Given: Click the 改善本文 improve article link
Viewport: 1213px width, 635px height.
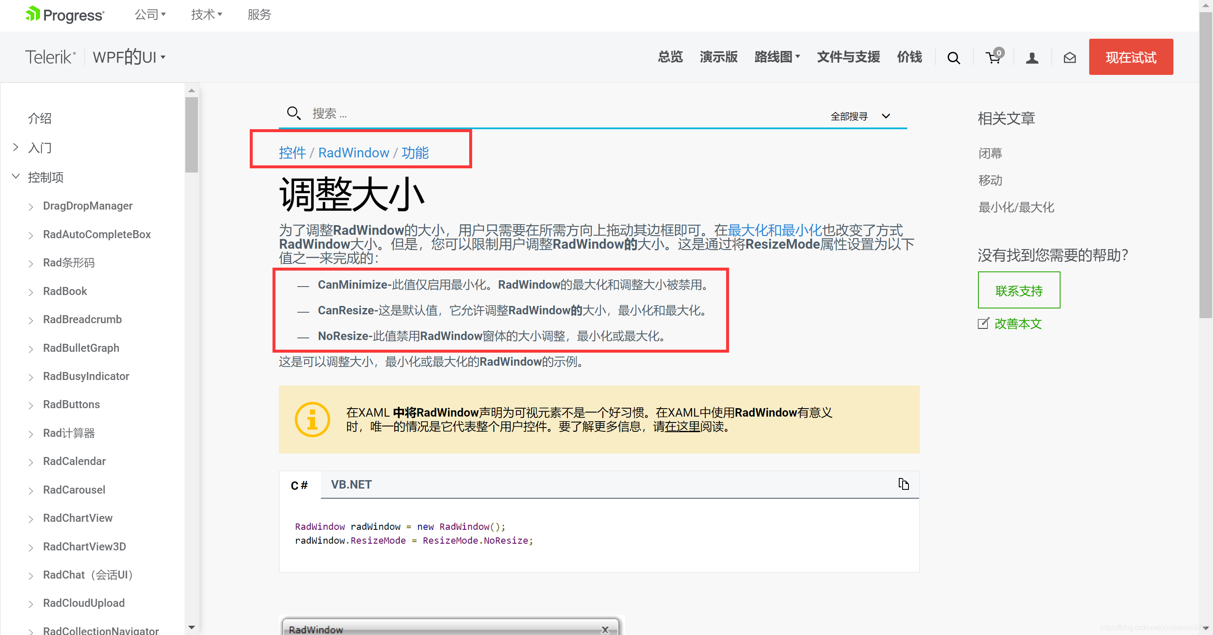Looking at the screenshot, I should pyautogui.click(x=1018, y=324).
